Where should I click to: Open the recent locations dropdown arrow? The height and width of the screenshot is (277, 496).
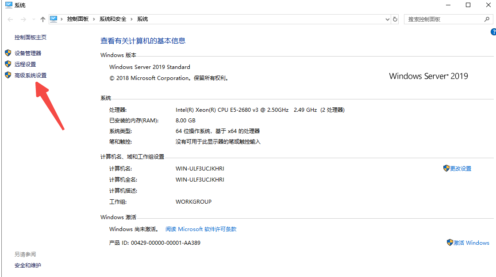pyautogui.click(x=34, y=19)
